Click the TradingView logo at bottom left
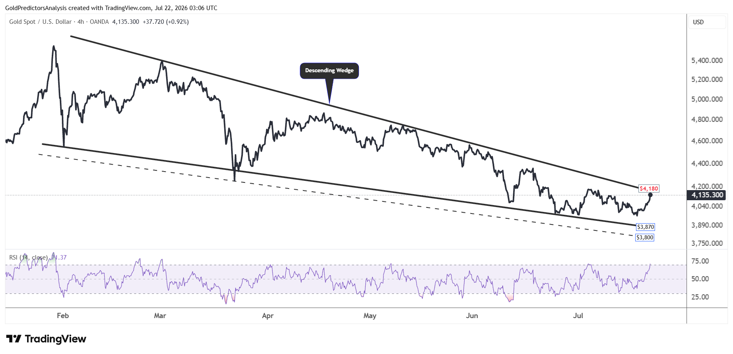The height and width of the screenshot is (354, 733). pyautogui.click(x=46, y=339)
